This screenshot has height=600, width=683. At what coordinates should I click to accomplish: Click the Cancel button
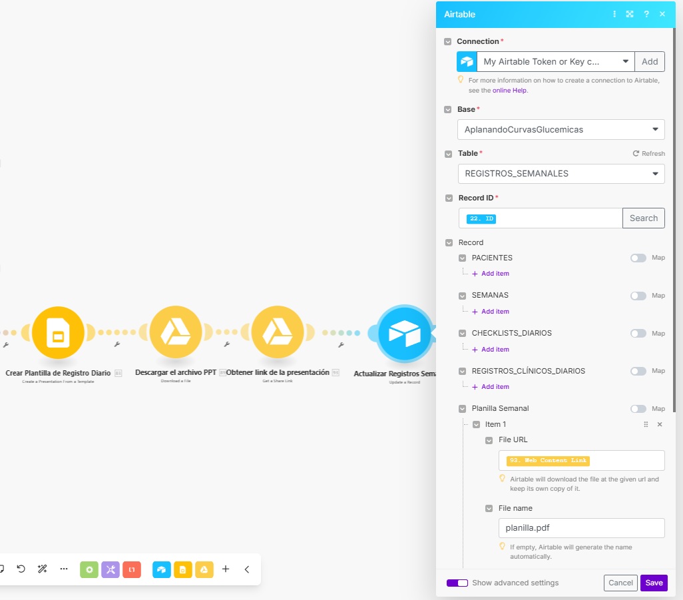click(x=620, y=583)
